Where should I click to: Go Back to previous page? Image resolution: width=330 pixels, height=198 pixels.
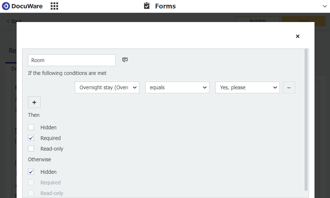[x=15, y=21]
